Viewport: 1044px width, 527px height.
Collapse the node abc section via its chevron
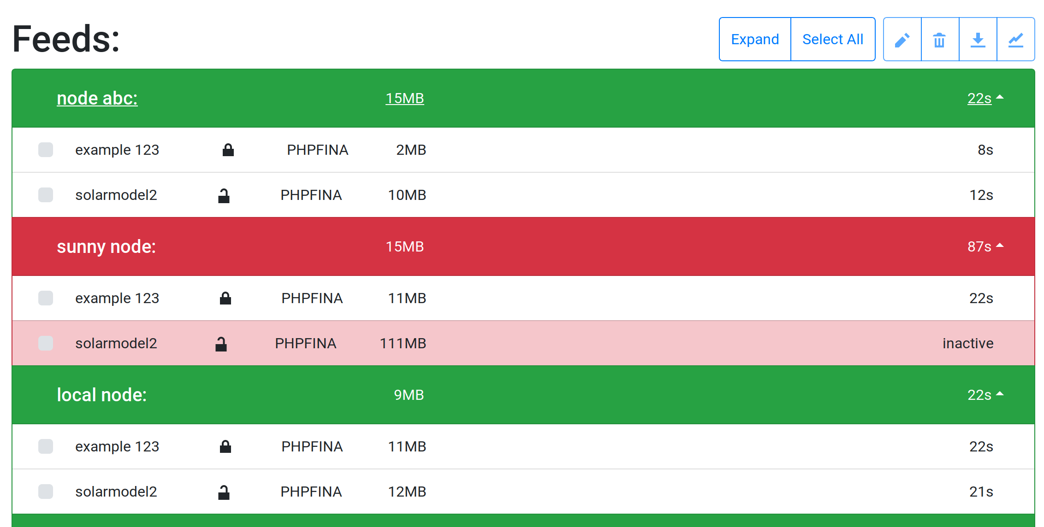pos(1000,97)
